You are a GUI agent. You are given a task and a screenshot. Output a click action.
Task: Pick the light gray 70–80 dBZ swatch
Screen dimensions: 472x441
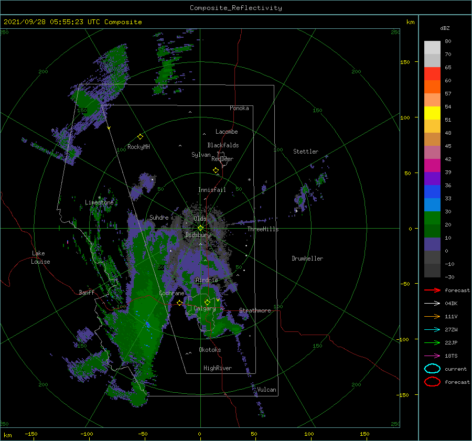tap(432, 48)
